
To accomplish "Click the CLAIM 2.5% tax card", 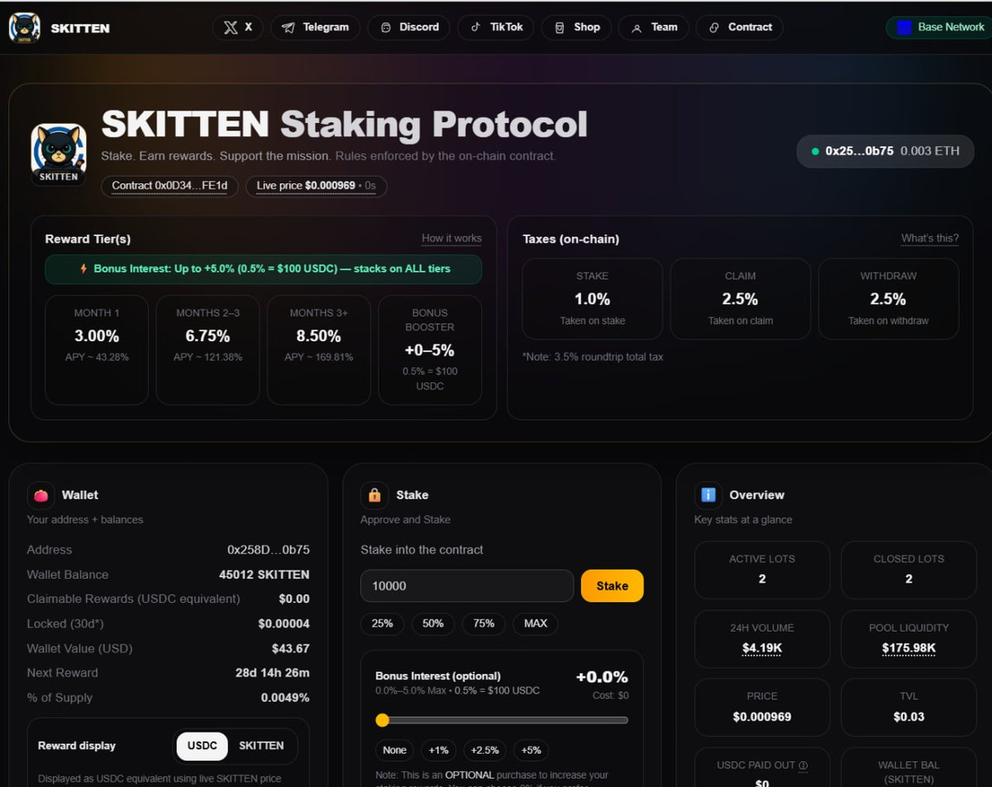I will pos(740,299).
